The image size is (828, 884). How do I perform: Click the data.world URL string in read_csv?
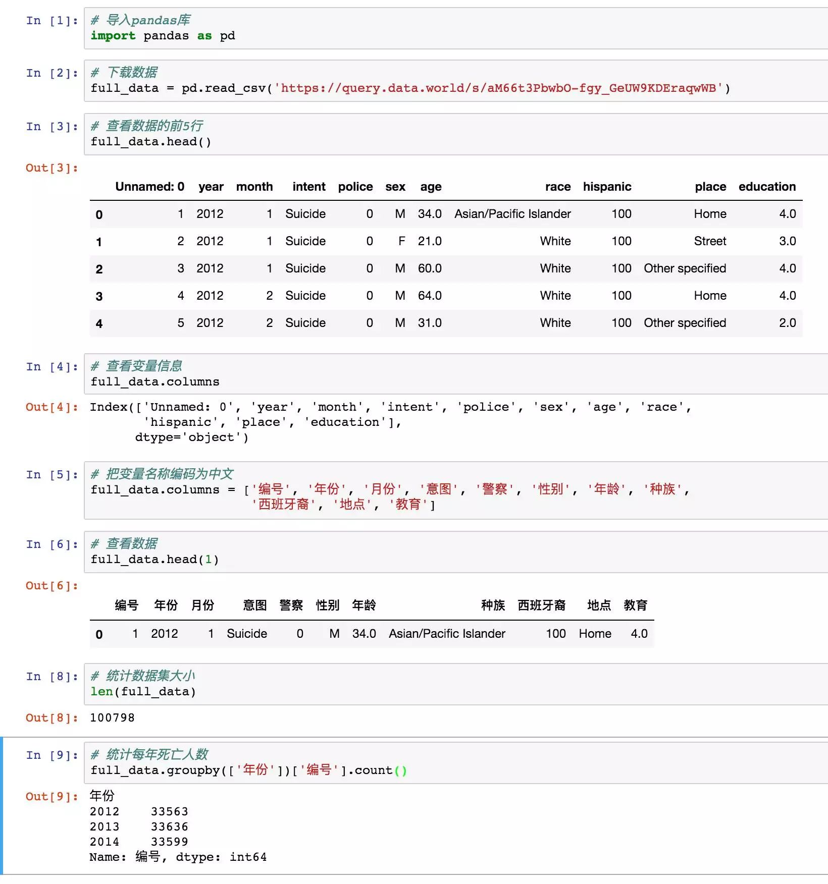(498, 88)
